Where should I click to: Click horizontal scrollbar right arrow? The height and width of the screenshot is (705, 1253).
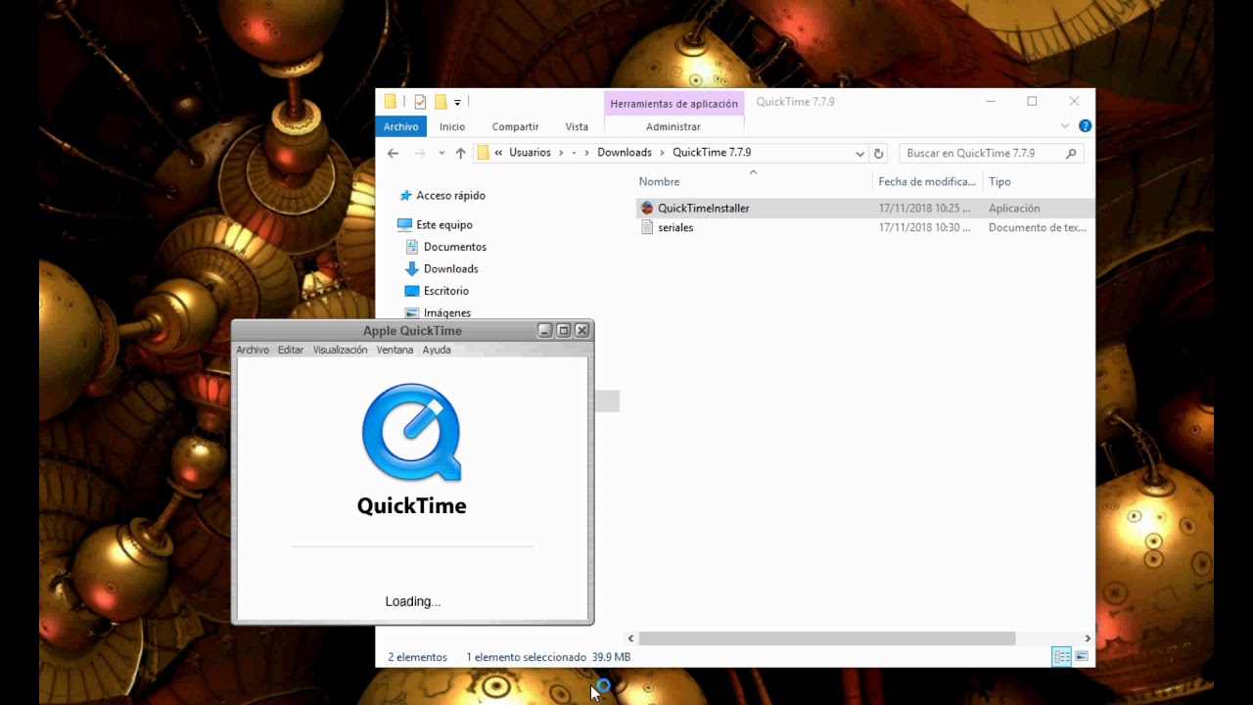point(1087,638)
